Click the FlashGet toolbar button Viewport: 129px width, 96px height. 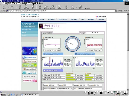pyautogui.click(x=87, y=8)
